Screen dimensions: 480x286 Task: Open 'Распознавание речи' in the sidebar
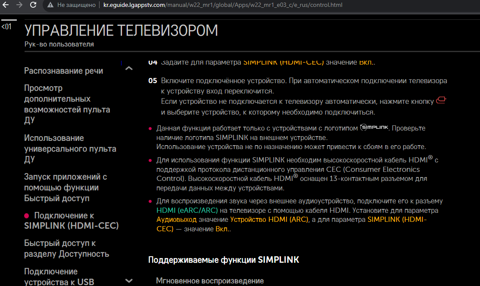[x=63, y=71]
